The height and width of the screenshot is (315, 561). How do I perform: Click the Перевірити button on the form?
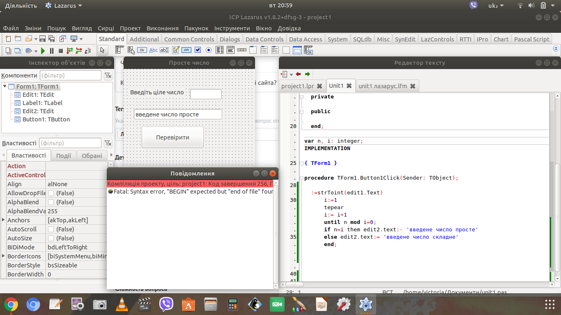(x=172, y=137)
